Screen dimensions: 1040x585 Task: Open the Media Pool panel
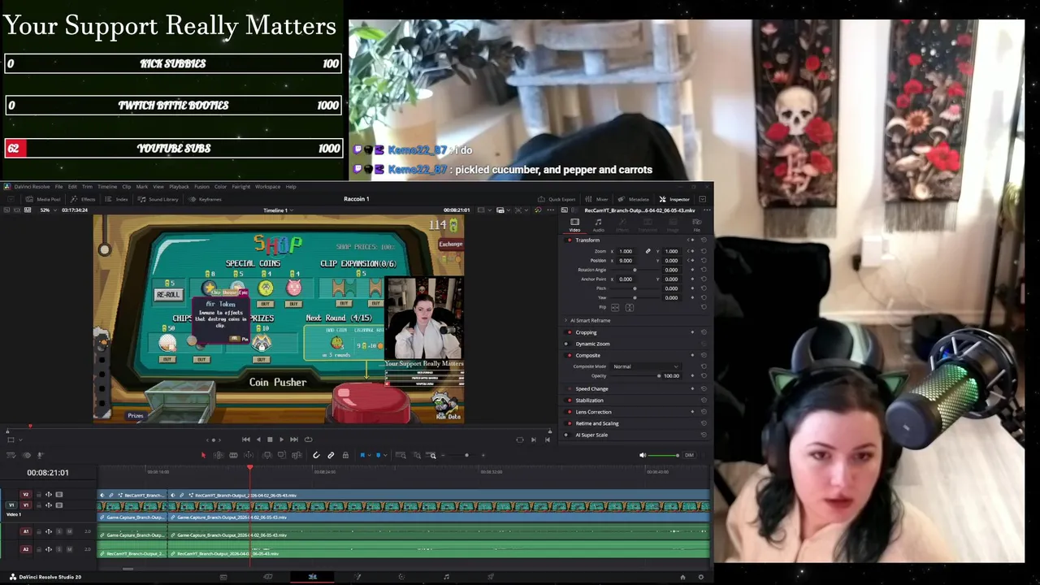[x=43, y=199]
